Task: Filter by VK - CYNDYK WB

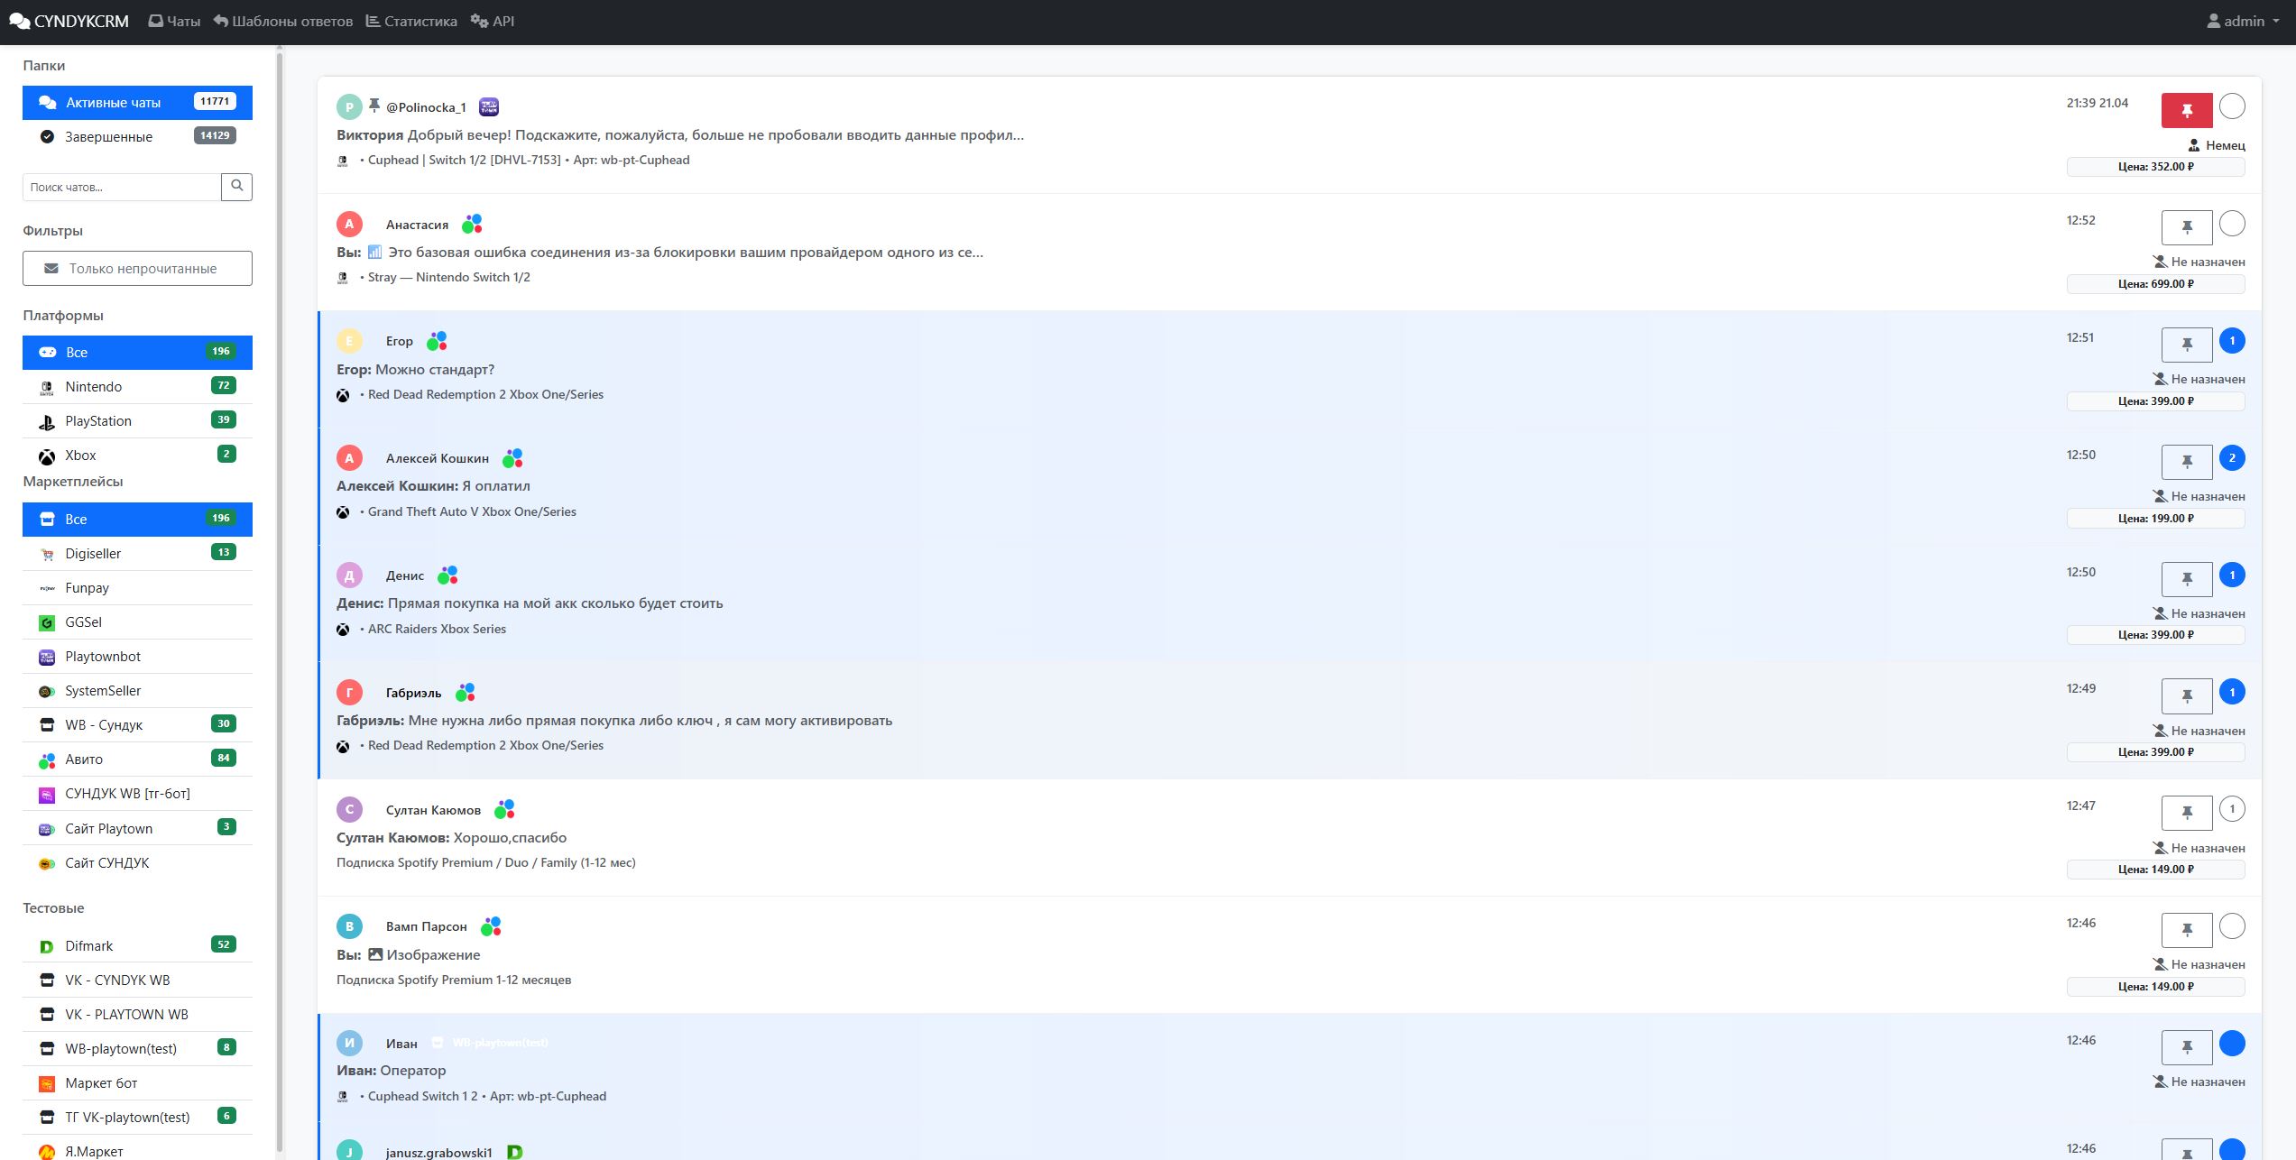Action: pyautogui.click(x=137, y=980)
